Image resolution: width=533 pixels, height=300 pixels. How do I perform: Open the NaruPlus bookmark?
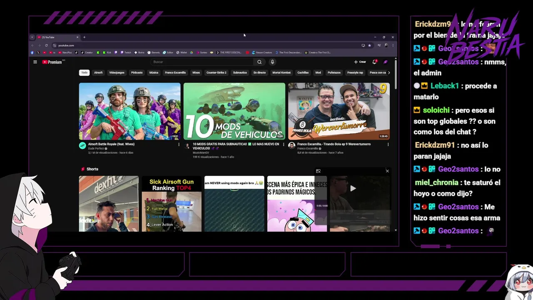click(x=65, y=52)
